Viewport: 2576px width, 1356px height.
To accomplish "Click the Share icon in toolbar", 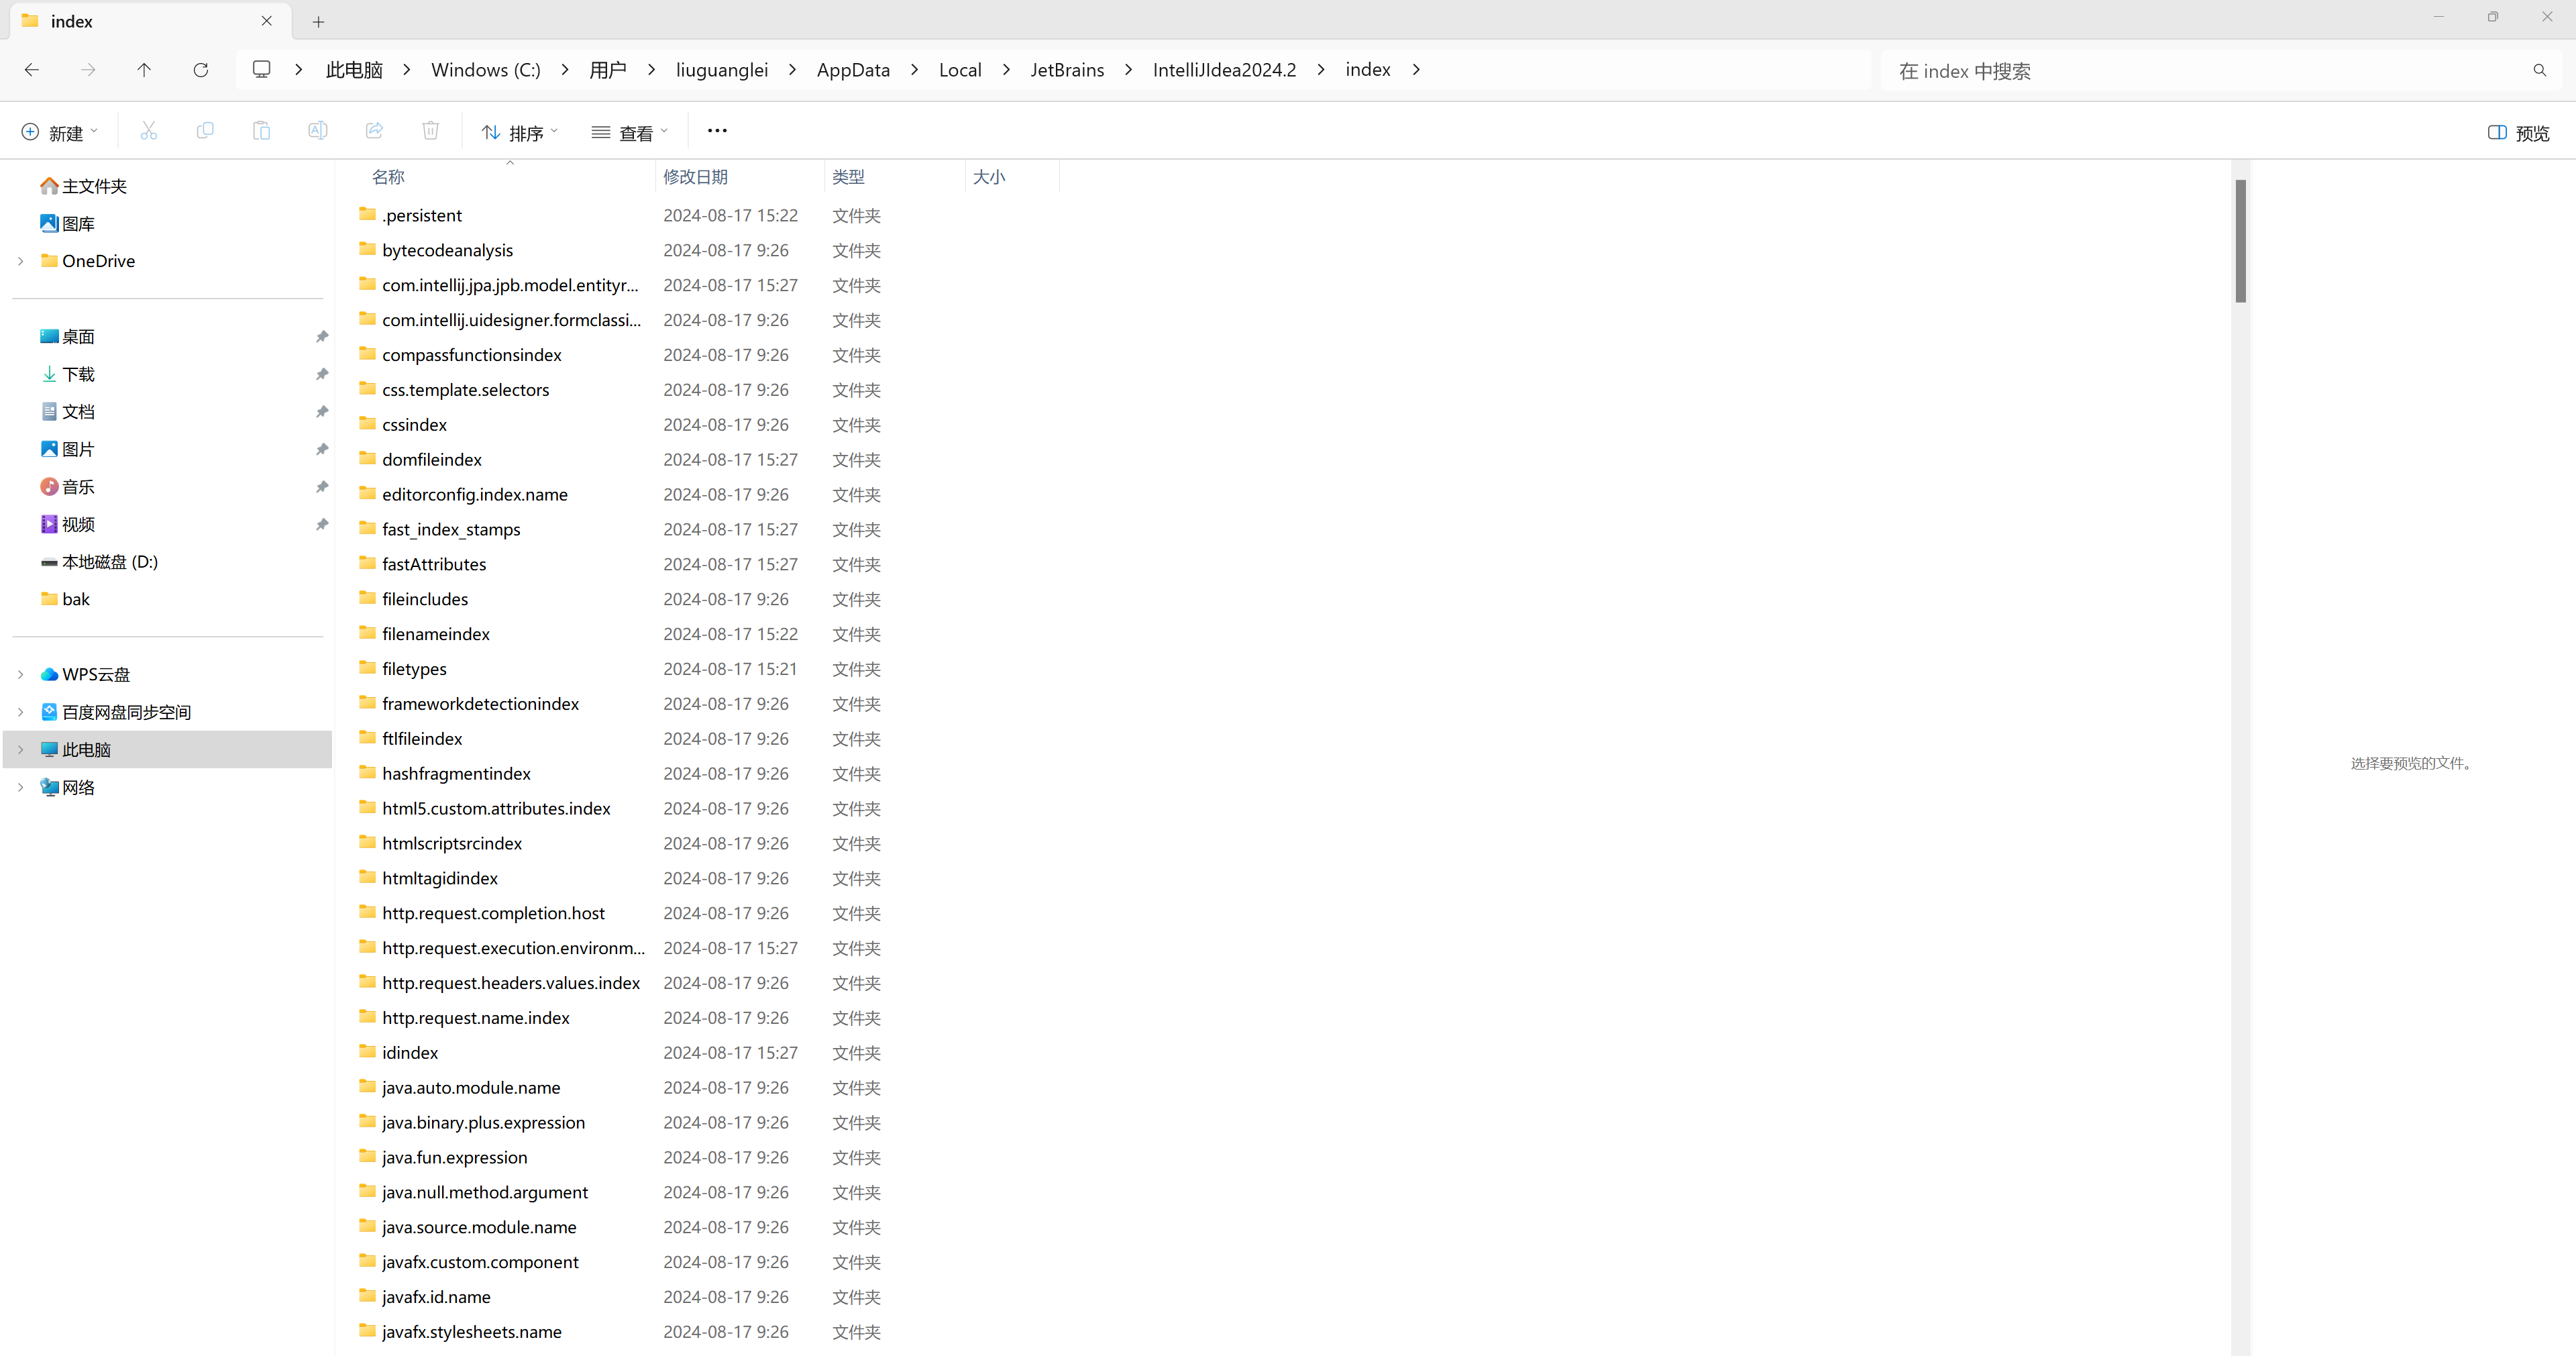I will pyautogui.click(x=374, y=131).
